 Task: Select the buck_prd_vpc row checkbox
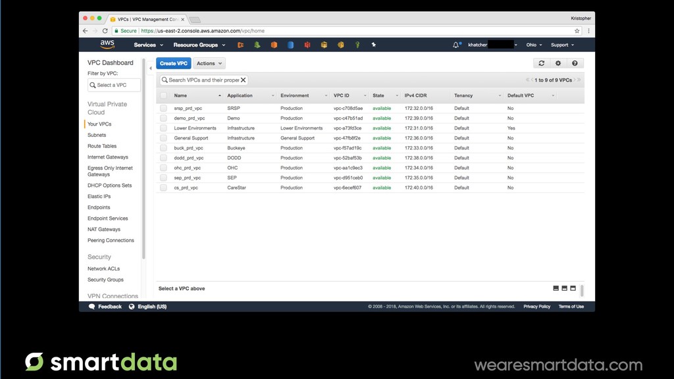(x=163, y=148)
